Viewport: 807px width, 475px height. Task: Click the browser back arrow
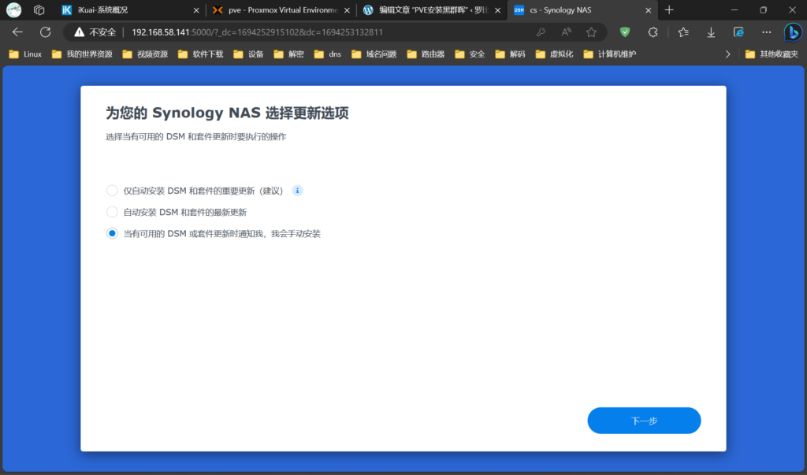click(x=17, y=32)
